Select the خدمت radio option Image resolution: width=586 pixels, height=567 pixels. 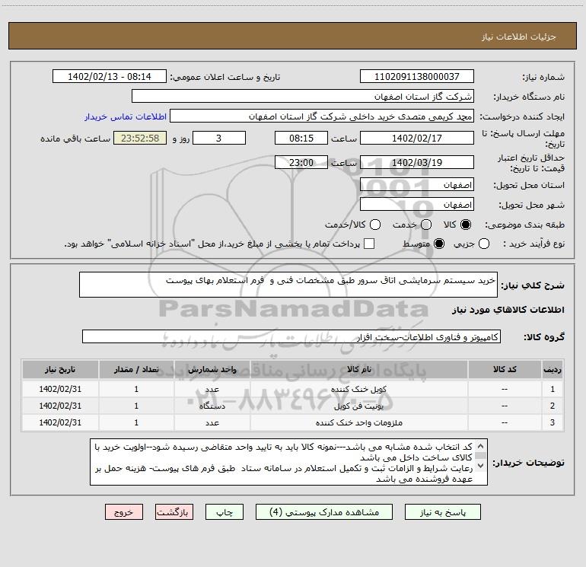coord(426,225)
